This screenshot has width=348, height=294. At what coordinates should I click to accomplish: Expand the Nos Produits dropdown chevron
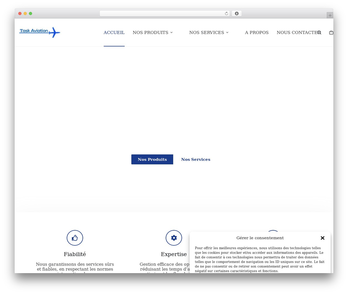172,33
